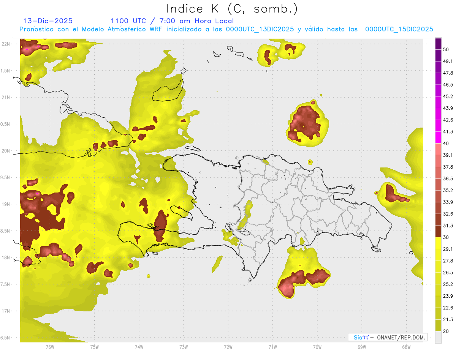This screenshot has width=456, height=352.
Task: Click the dark purple colorbar swatch above 50
Action: click(438, 44)
